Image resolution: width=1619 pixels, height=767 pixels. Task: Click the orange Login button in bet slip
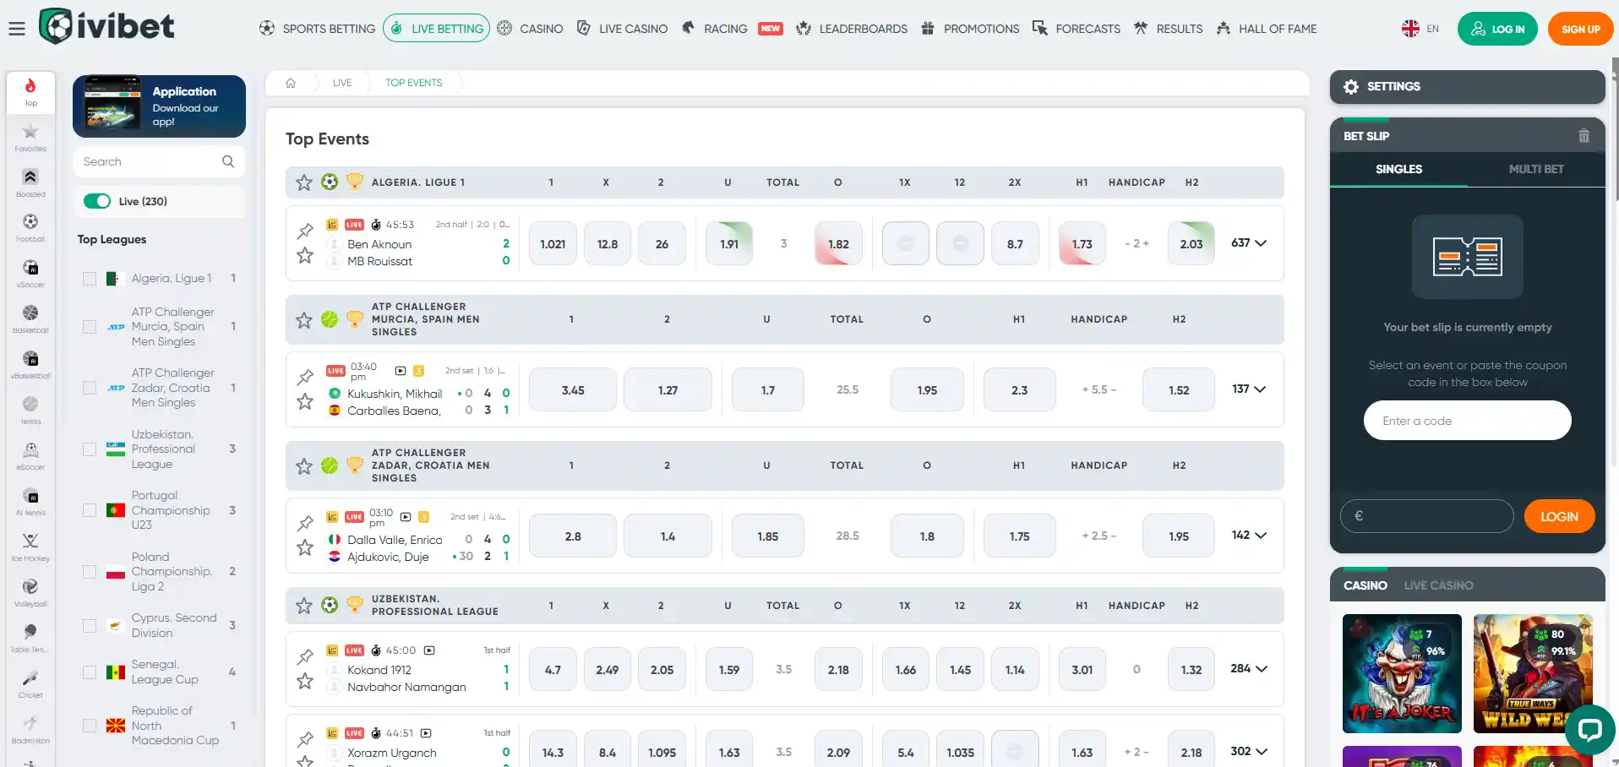[1559, 516]
